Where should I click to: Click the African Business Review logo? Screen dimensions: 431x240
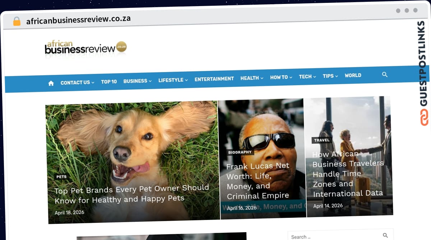(85, 48)
